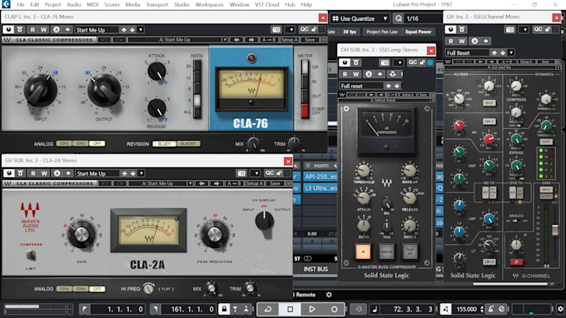Expand the Use Quantize dropdown

(385, 18)
